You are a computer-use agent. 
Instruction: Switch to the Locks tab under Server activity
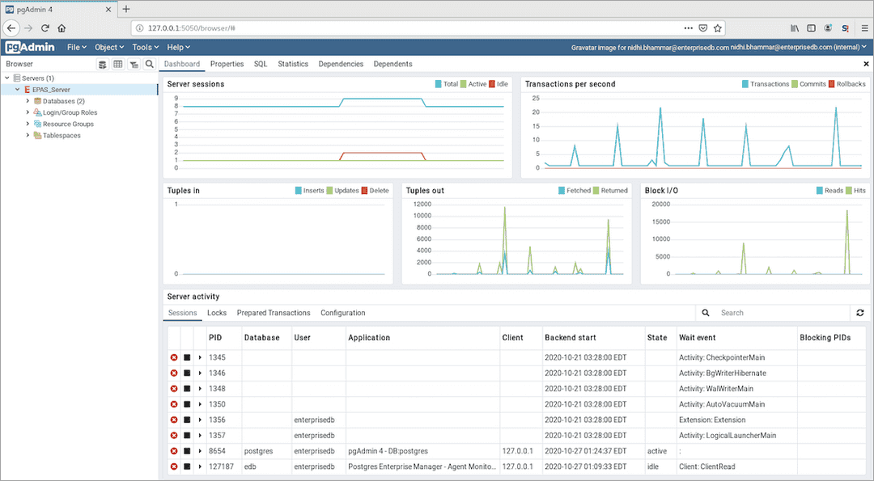[x=217, y=313]
